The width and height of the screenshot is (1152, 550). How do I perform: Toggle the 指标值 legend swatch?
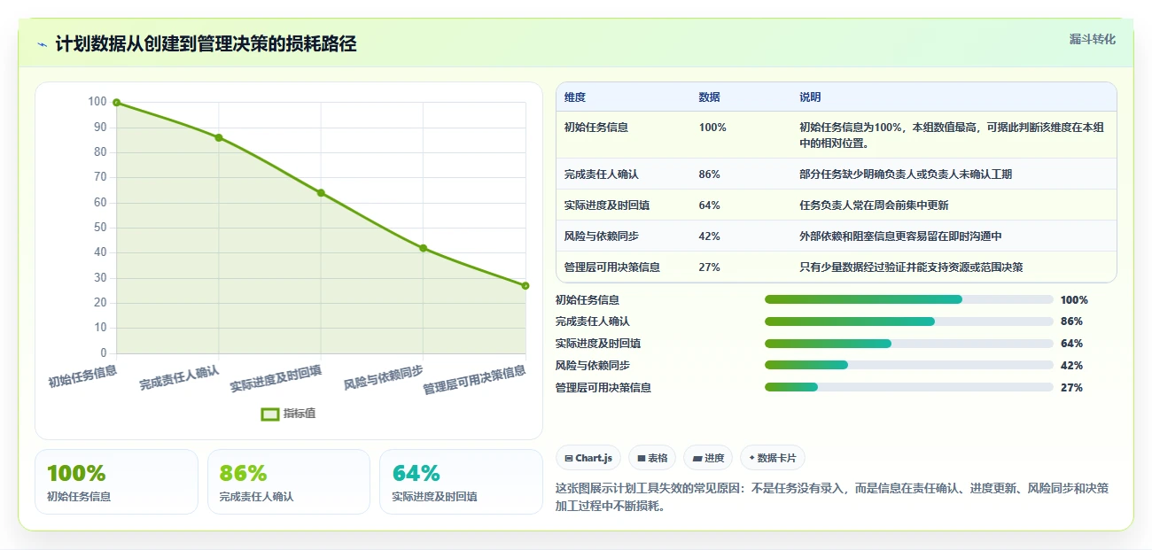(270, 414)
